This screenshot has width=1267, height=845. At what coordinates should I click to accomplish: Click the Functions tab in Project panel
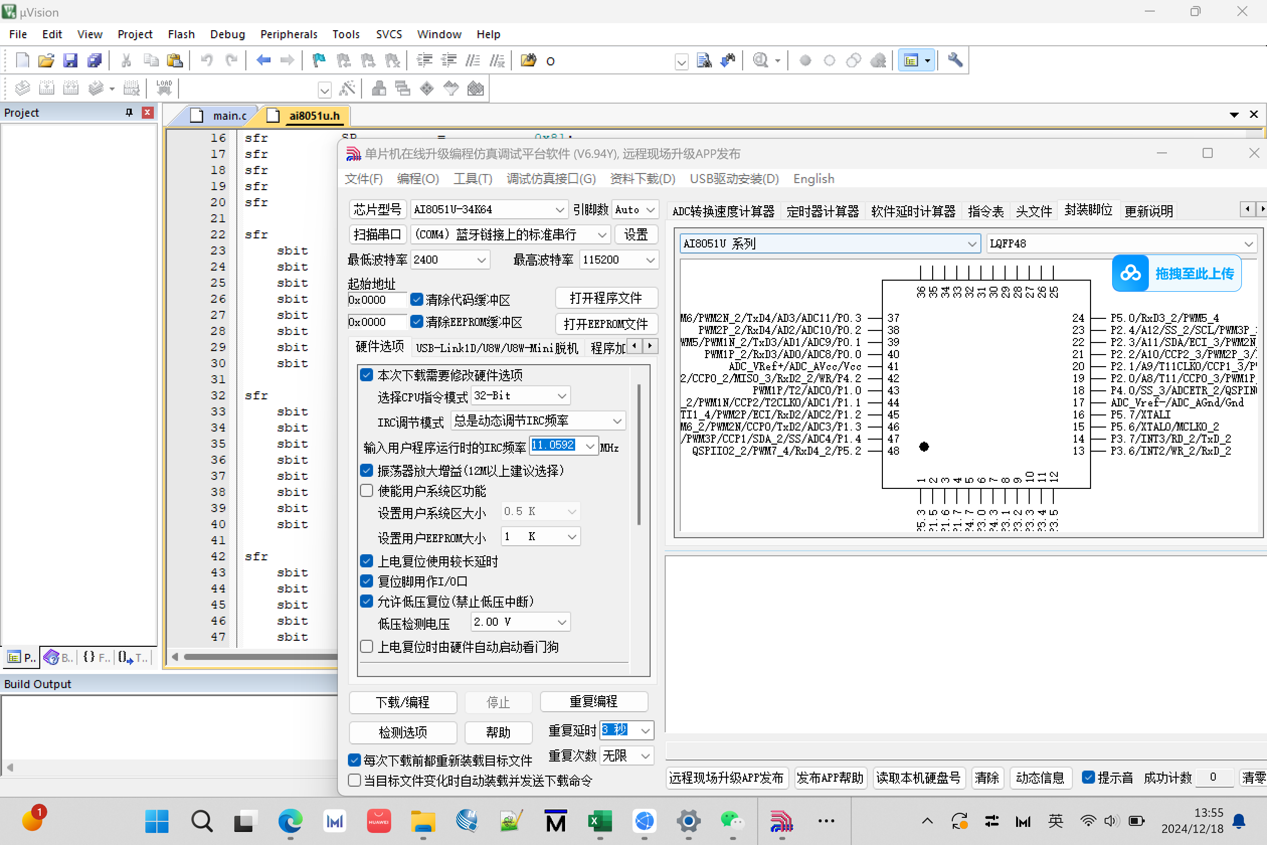click(97, 657)
